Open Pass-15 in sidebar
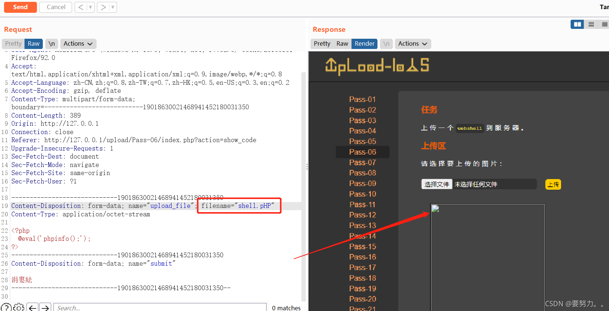Viewport: 609px width, 311px height. [362, 247]
